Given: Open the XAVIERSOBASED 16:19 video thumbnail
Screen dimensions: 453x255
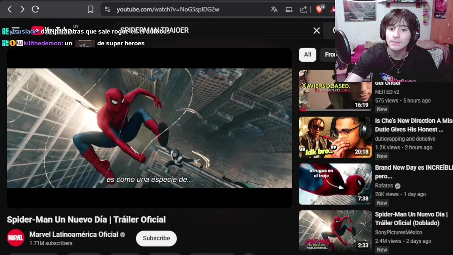Looking at the screenshot, I should 335,90.
